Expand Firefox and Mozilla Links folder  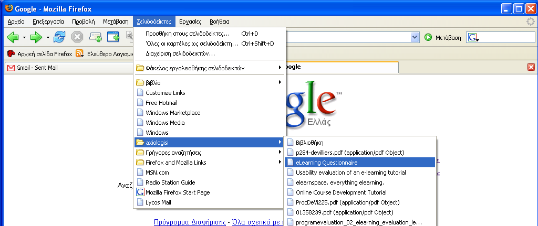210,162
